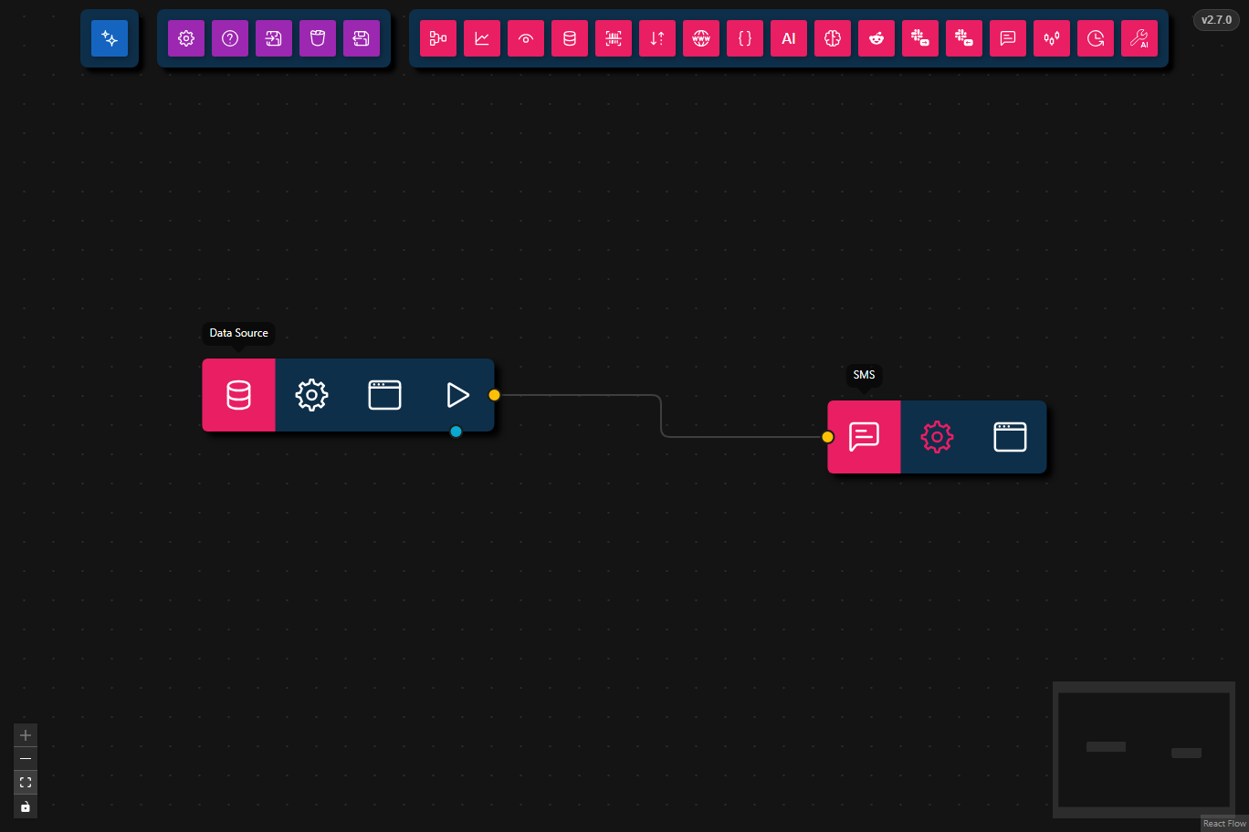Click the SMS tooltip label
The width and height of the screenshot is (1249, 832).
pyautogui.click(x=864, y=375)
